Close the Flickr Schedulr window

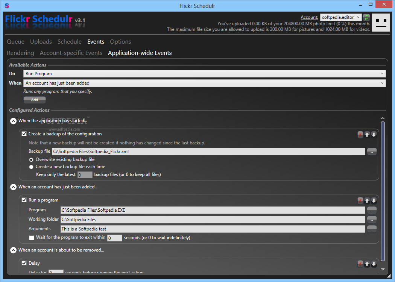(384, 4)
